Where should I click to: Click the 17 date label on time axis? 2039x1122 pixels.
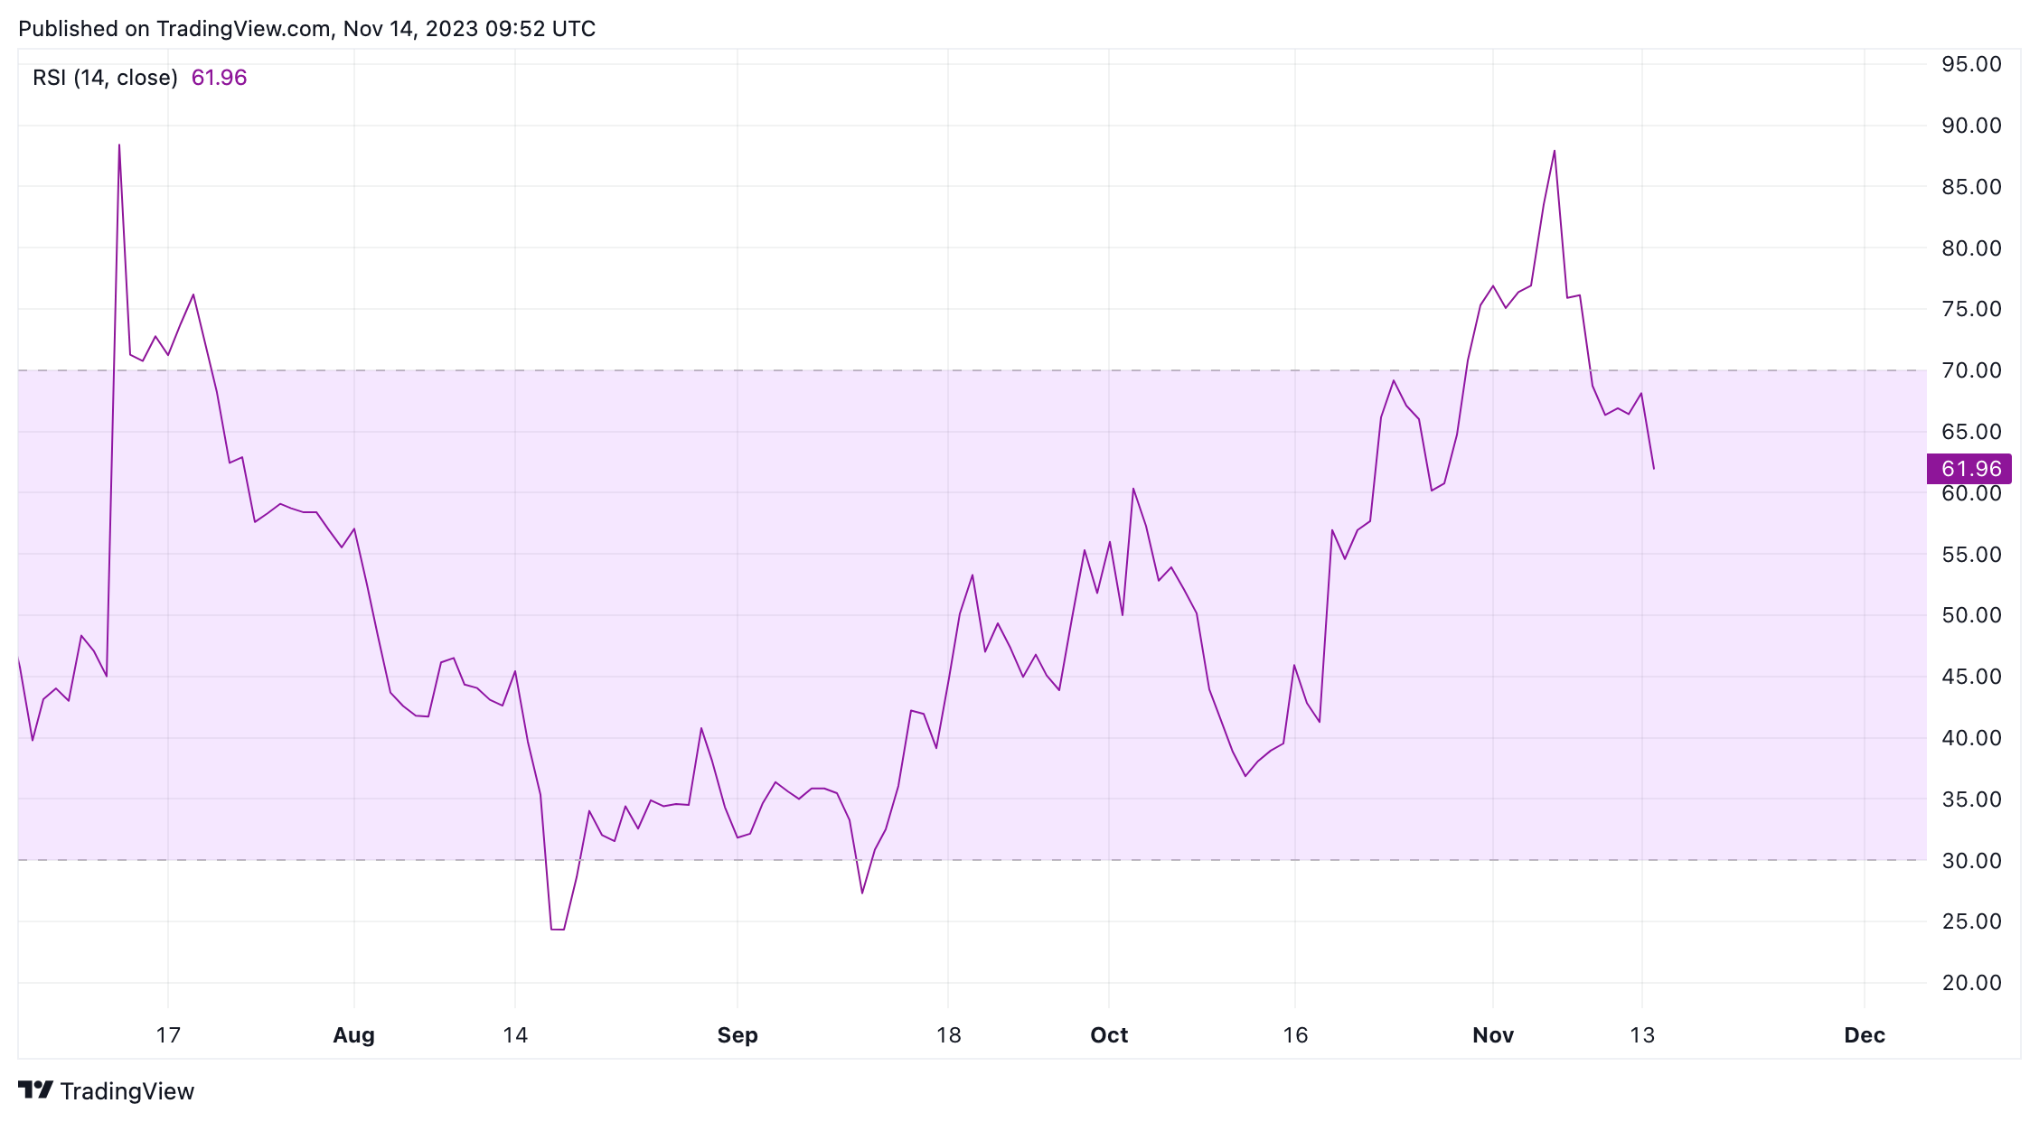pos(168,1035)
